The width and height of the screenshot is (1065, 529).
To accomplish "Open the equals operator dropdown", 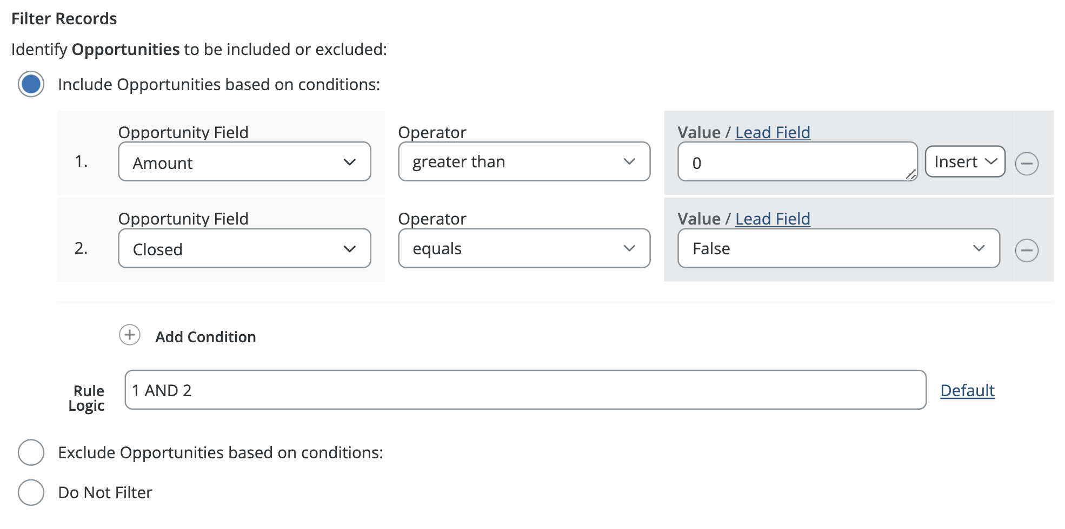I will point(524,249).
